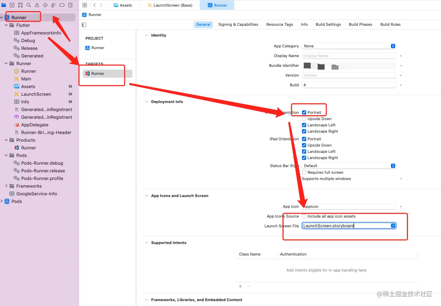441x306 pixels.
Task: Toggle iPad Landscape Right orientation
Action: (x=304, y=158)
